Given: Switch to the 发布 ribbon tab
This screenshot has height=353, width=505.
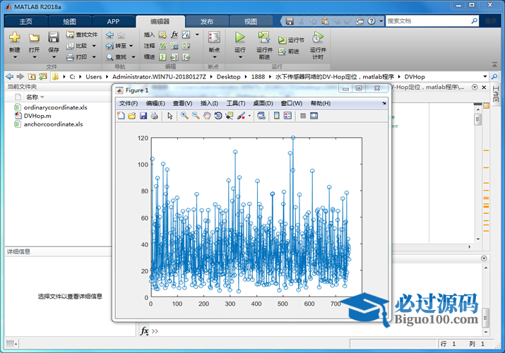Looking at the screenshot, I should click(x=207, y=22).
